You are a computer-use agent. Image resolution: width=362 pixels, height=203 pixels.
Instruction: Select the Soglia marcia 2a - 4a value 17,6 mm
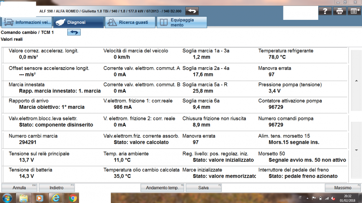203,75
